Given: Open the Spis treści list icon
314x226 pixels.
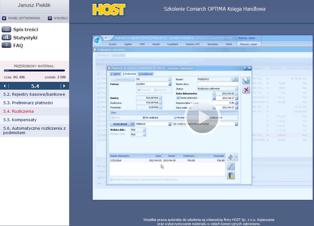Looking at the screenshot, I should 6,30.
